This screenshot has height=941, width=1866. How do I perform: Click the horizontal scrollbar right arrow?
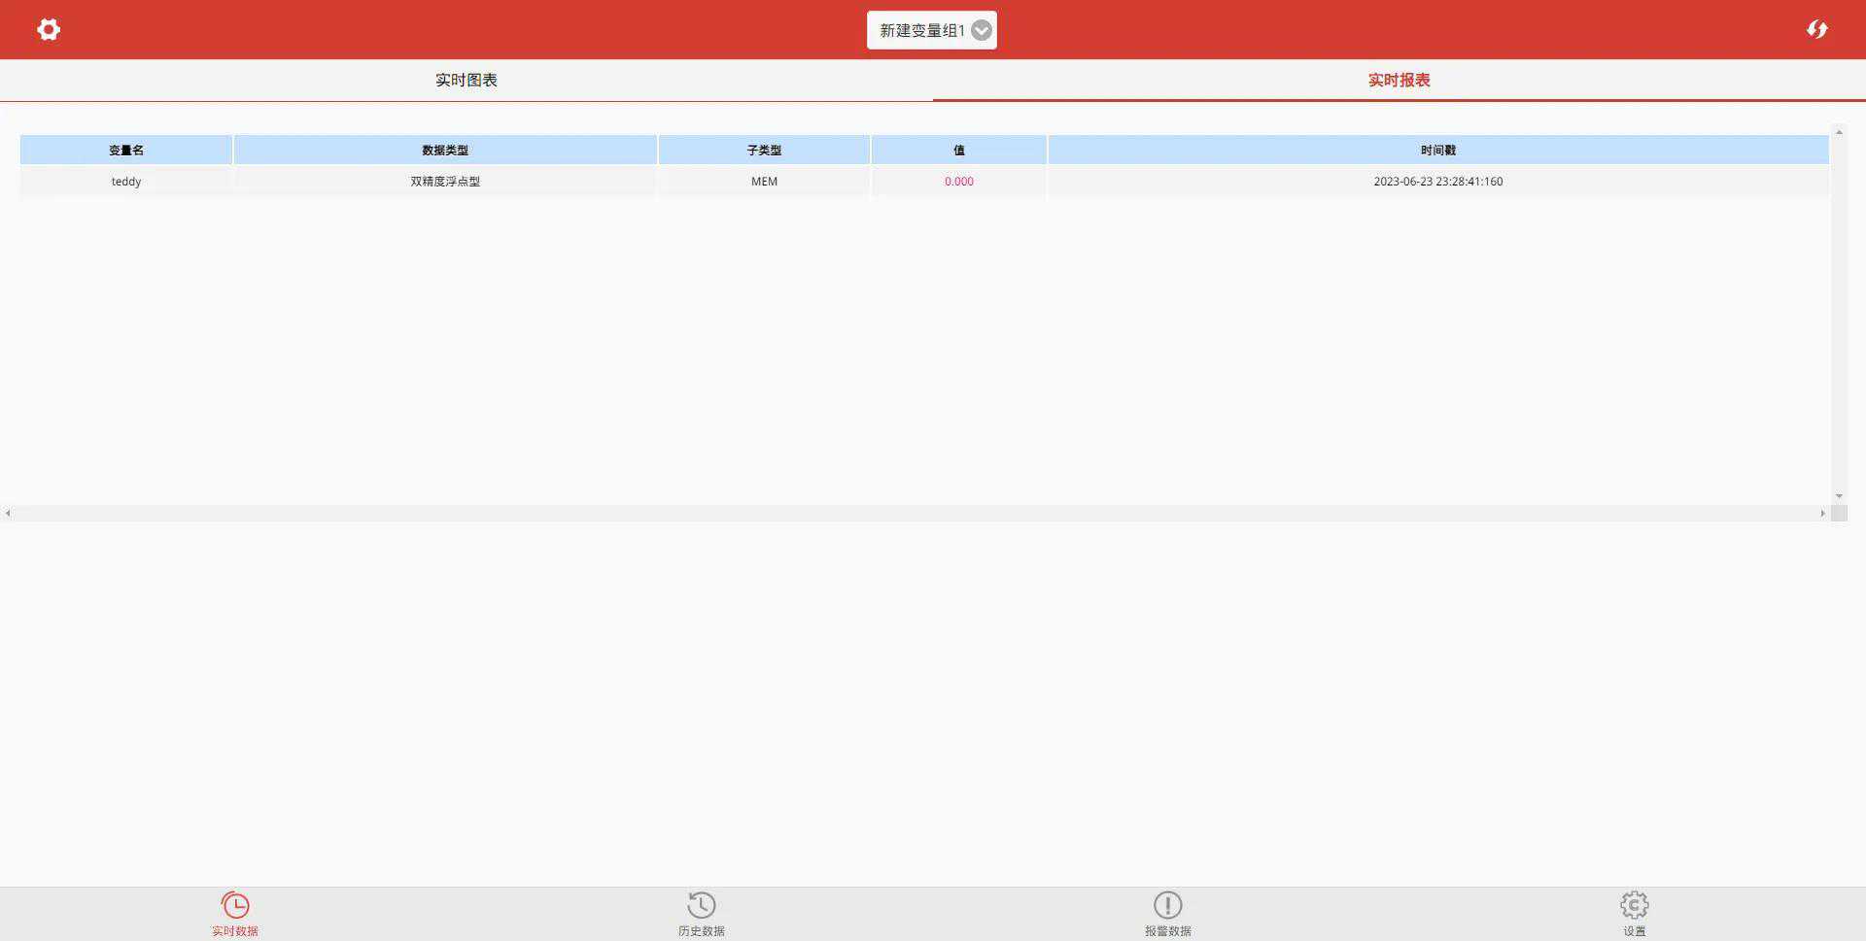coord(1822,514)
